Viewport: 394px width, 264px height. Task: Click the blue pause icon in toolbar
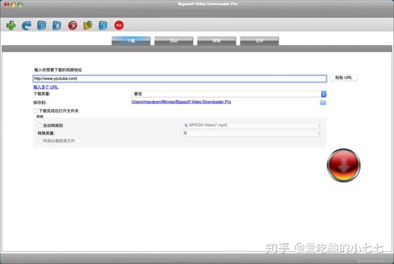click(x=42, y=26)
